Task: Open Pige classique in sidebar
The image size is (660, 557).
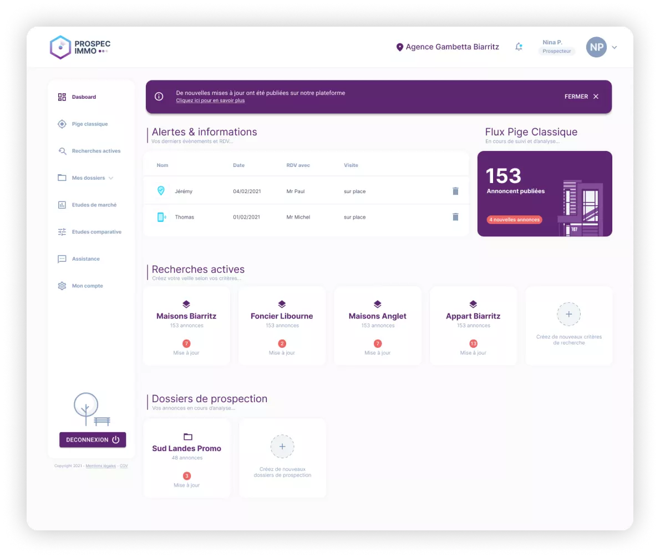Action: [x=89, y=124]
